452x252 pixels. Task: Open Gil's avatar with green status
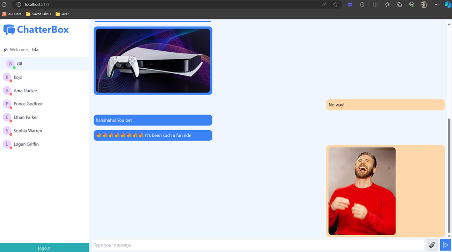(10, 63)
